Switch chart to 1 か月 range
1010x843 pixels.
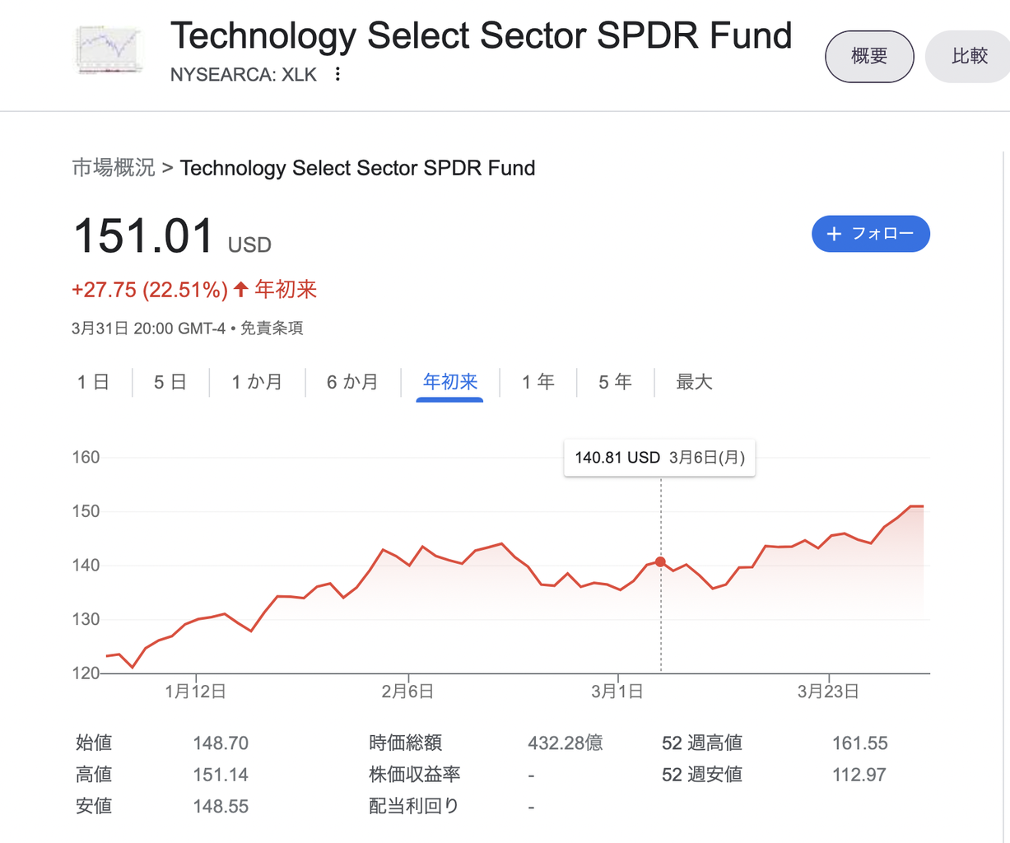pos(257,382)
